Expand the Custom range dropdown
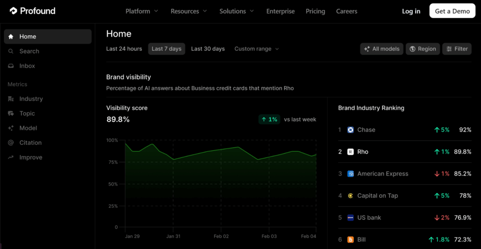Screen dimensions: 481x249 pos(256,49)
